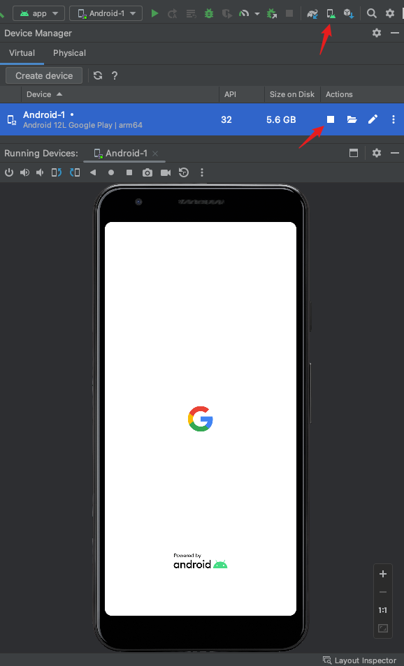Viewport: 404px width, 666px height.
Task: Click the emulator Home circle button
Action: pos(111,172)
